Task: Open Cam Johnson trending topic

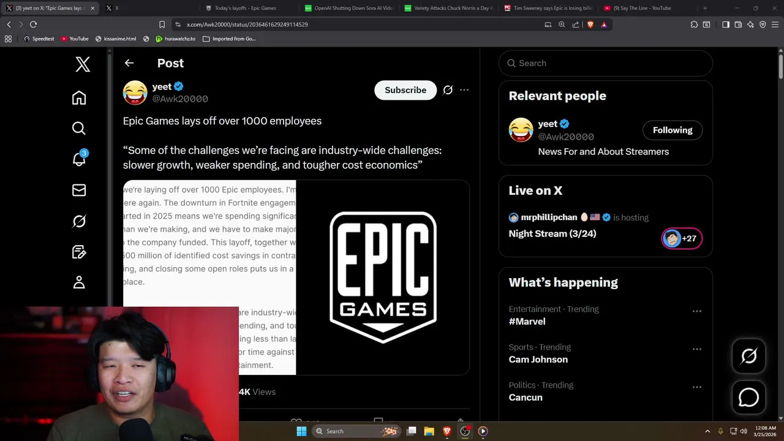Action: point(538,360)
